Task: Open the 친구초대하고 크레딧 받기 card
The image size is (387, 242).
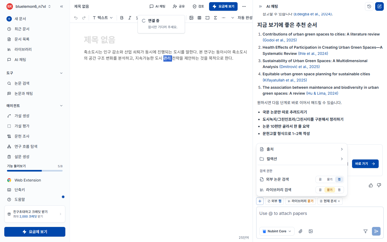Action: pos(35,214)
